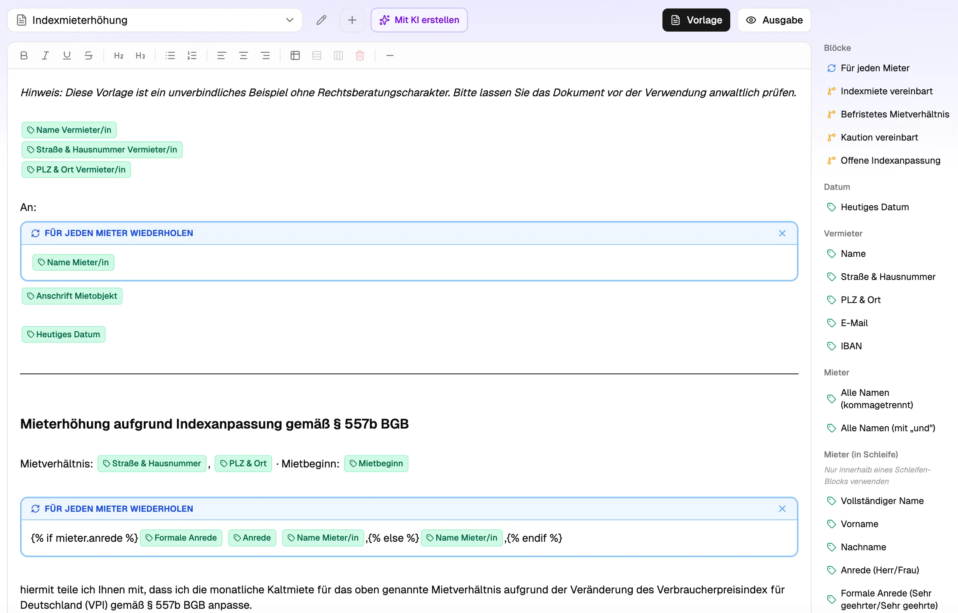The width and height of the screenshot is (958, 613).
Task: Align text right
Action: pyautogui.click(x=265, y=55)
